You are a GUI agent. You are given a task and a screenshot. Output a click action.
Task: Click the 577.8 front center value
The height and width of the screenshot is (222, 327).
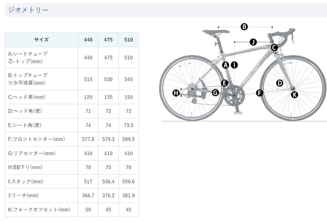pos(88,139)
